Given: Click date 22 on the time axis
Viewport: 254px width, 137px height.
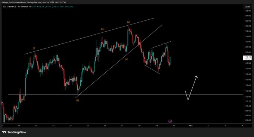Looking at the screenshot, I should pos(36,125).
